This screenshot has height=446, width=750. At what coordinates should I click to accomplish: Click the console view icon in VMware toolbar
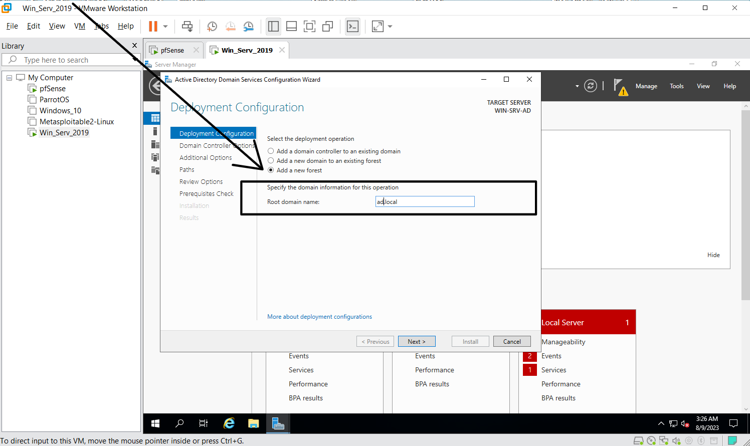point(353,27)
